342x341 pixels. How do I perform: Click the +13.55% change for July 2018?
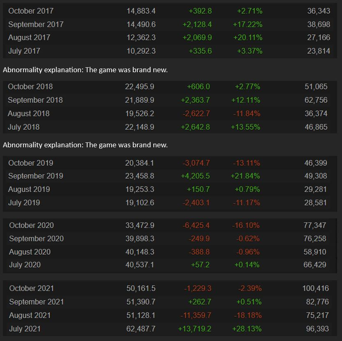245,127
